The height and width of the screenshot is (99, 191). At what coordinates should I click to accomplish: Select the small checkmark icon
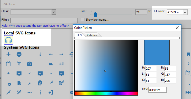[x=30, y=73]
